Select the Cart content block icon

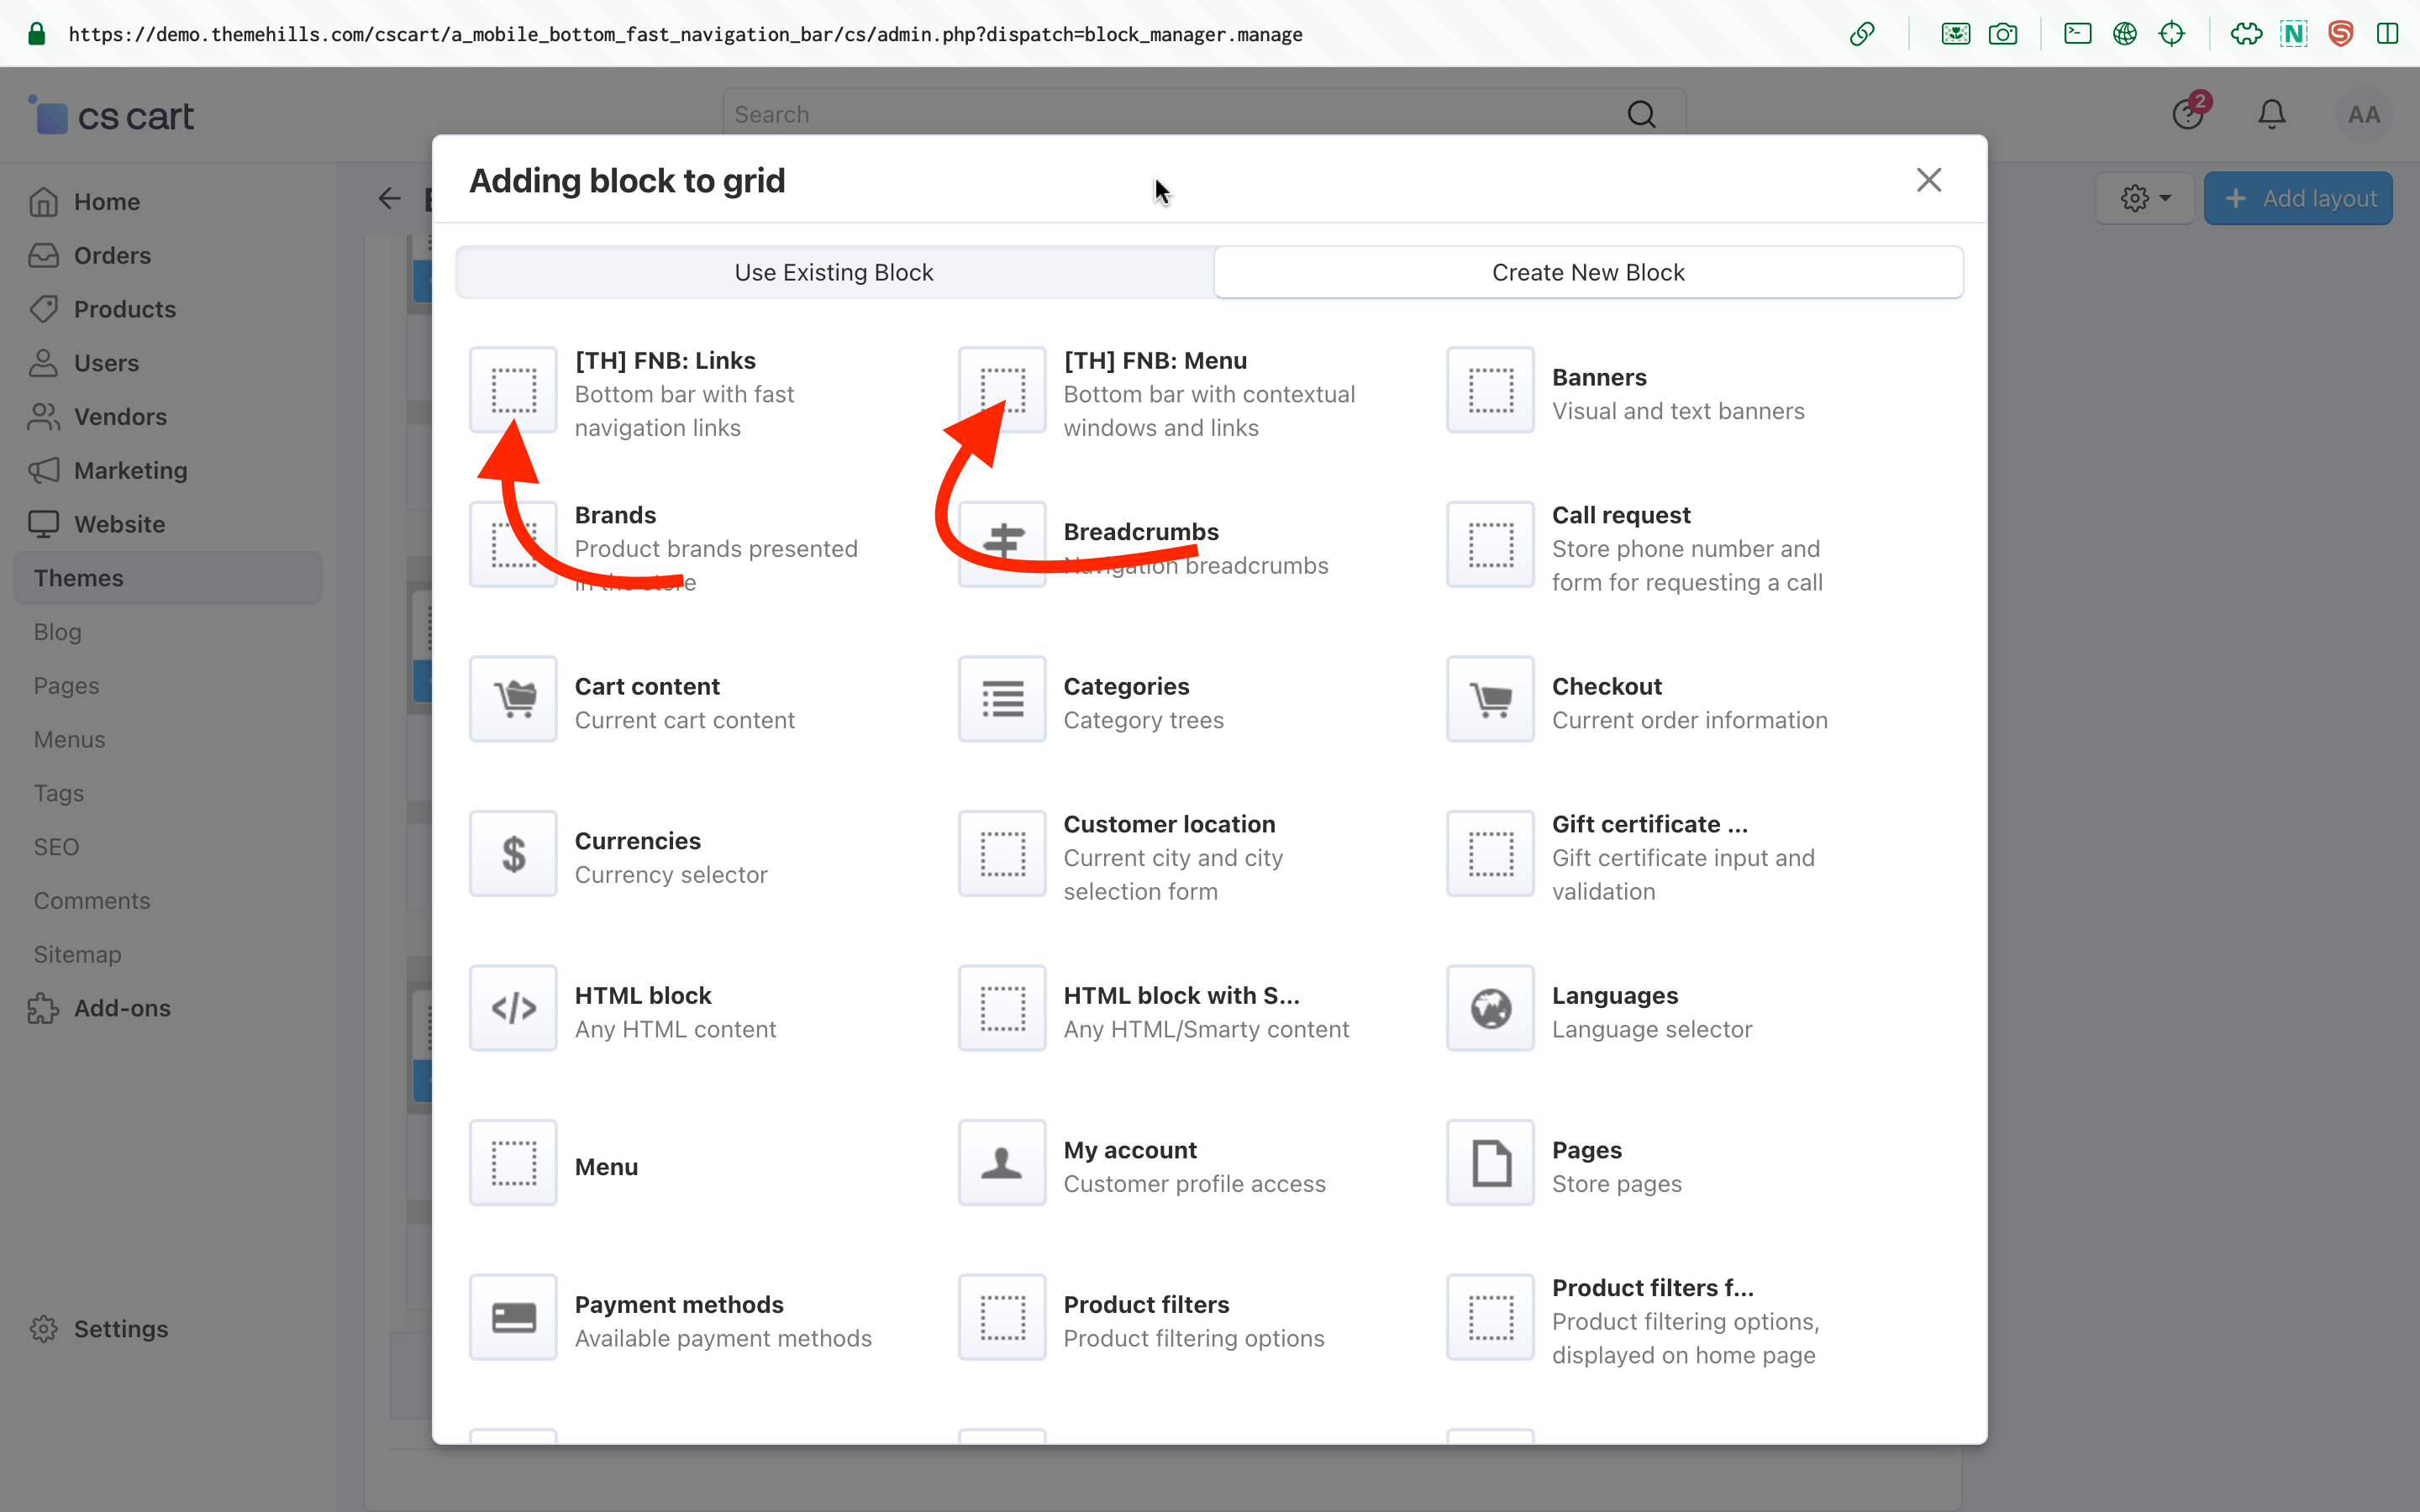click(x=513, y=699)
